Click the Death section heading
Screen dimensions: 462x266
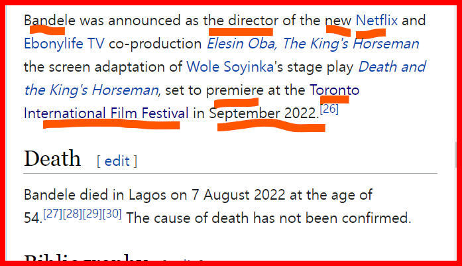pyautogui.click(x=52, y=159)
